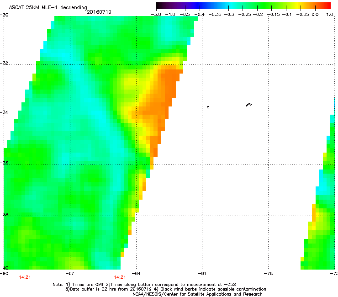Click the '-0.25' color scale label
The height and width of the screenshot is (297, 338).
pos(244,15)
